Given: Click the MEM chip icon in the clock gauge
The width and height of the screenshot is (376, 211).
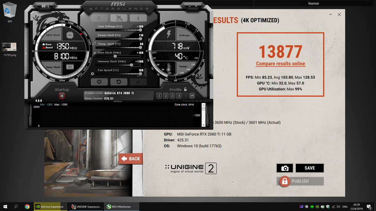Looking at the screenshot, I should pos(70,67).
